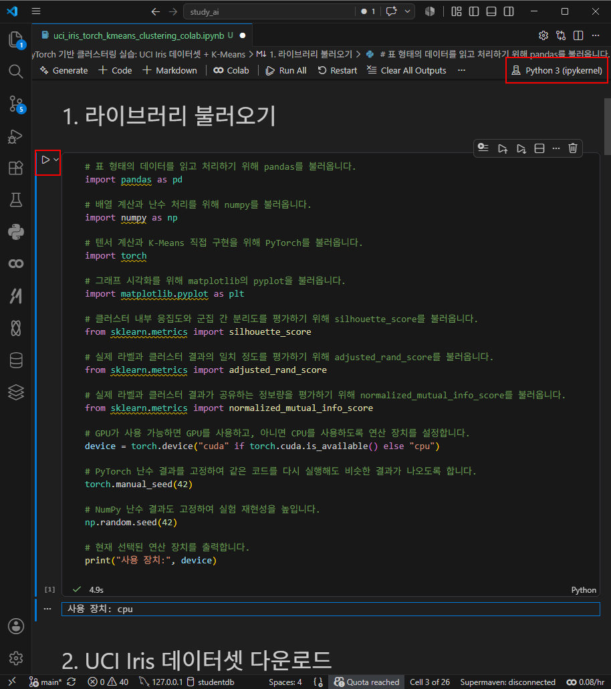Viewport: 611px width, 689px height.
Task: Delete the cell with trash icon
Action: tap(573, 148)
